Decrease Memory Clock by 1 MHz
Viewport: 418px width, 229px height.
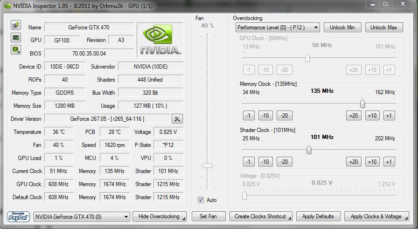[249, 116]
